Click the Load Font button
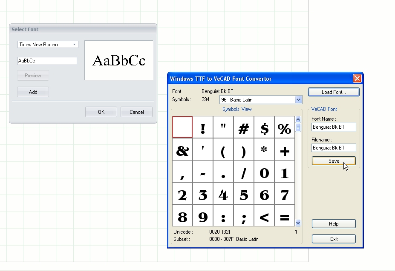The image size is (395, 271). 334,92
